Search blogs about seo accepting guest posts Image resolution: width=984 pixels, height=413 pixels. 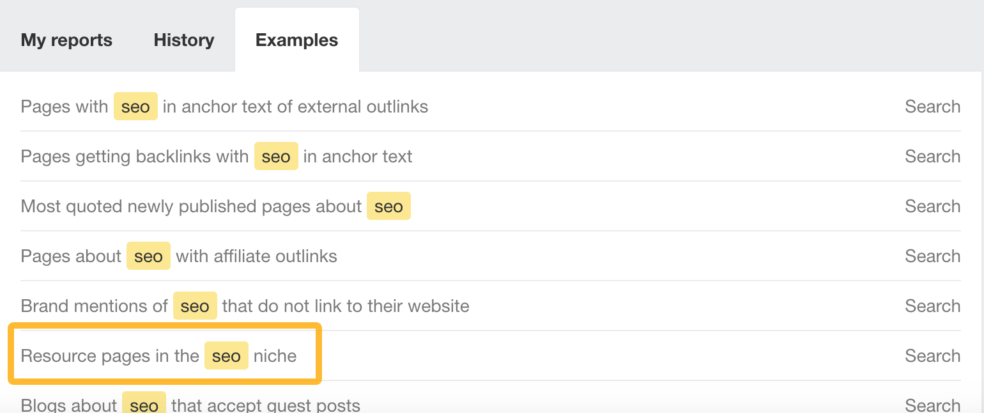pos(932,405)
